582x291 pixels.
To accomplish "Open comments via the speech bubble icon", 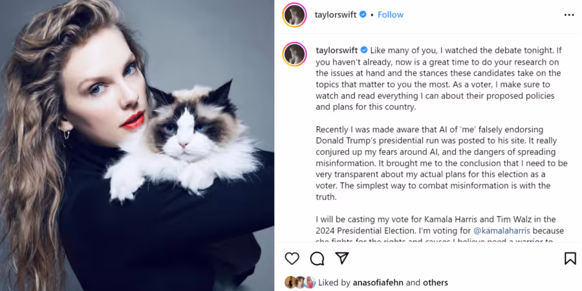I will point(317,258).
